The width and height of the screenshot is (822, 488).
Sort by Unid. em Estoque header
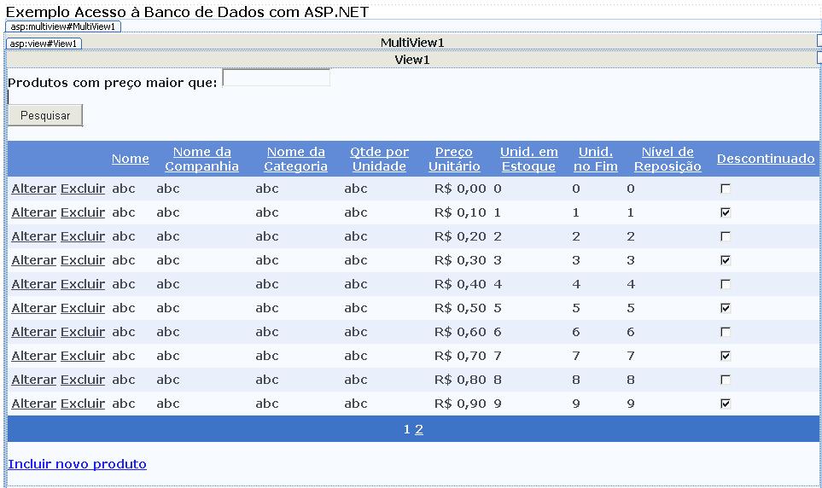[x=528, y=160]
